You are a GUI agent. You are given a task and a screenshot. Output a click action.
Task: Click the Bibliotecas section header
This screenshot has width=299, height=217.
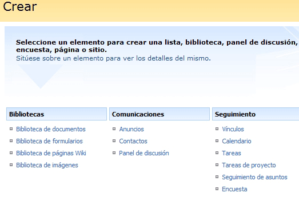(x=57, y=114)
